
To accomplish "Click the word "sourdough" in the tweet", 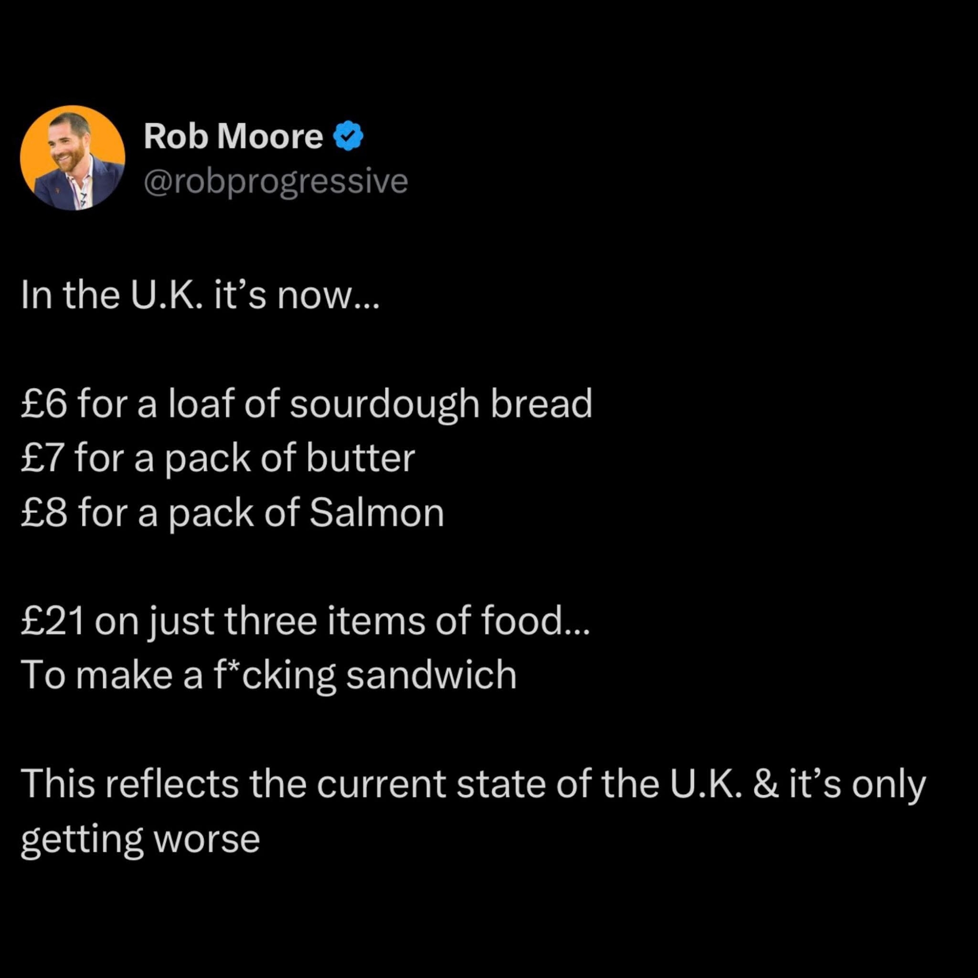I will click(384, 404).
